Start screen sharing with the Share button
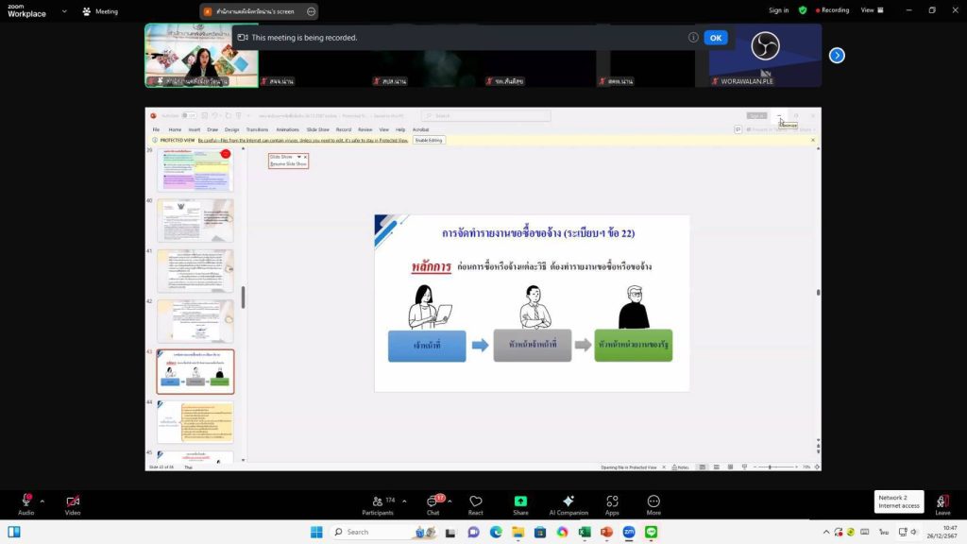 (520, 501)
